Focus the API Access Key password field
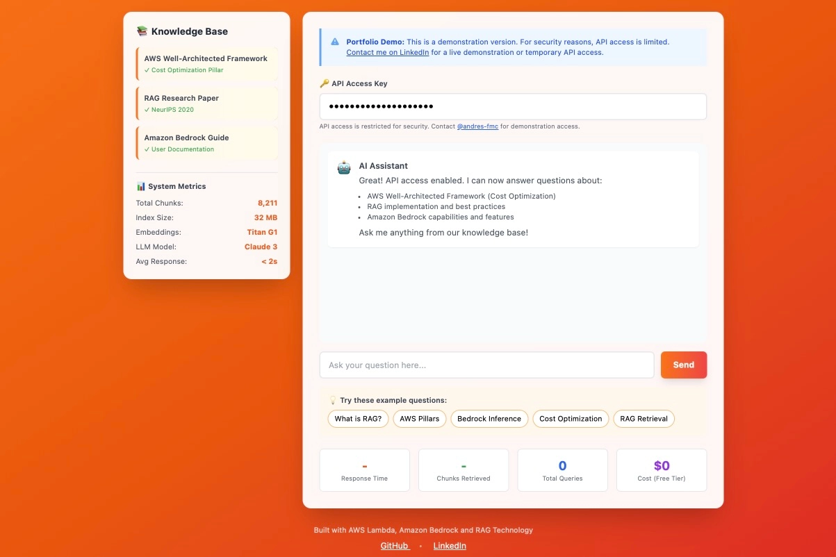 (512, 107)
